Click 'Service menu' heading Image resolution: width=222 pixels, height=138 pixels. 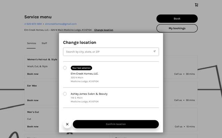click(38, 17)
